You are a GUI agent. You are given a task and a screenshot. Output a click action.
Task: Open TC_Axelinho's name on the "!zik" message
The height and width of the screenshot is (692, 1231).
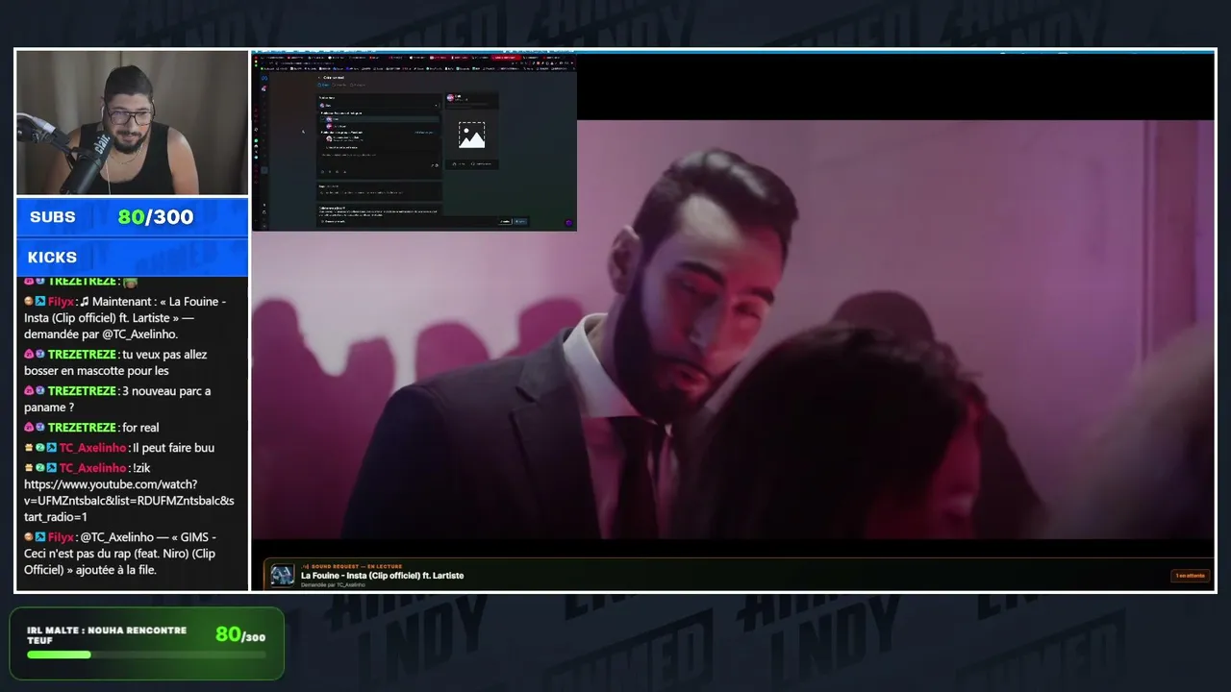[x=92, y=468]
